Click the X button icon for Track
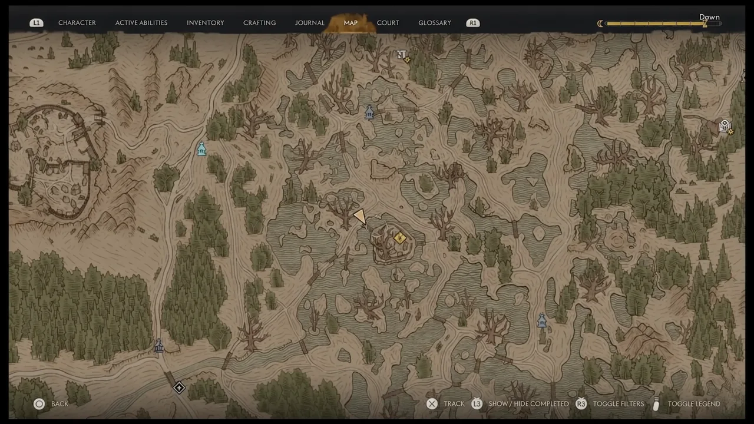Image resolution: width=754 pixels, height=424 pixels. point(432,404)
